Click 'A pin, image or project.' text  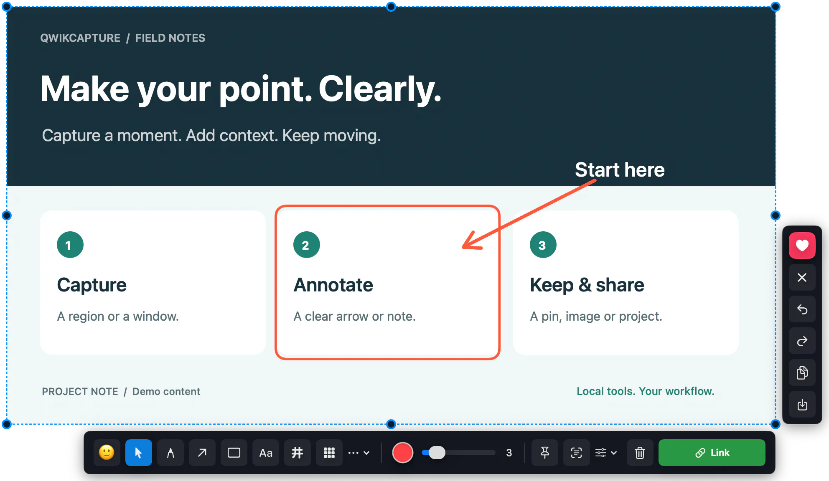[596, 316]
